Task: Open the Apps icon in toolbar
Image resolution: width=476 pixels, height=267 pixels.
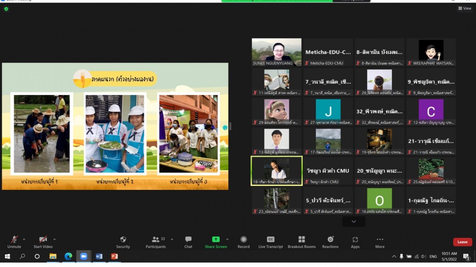Action: coord(355,240)
